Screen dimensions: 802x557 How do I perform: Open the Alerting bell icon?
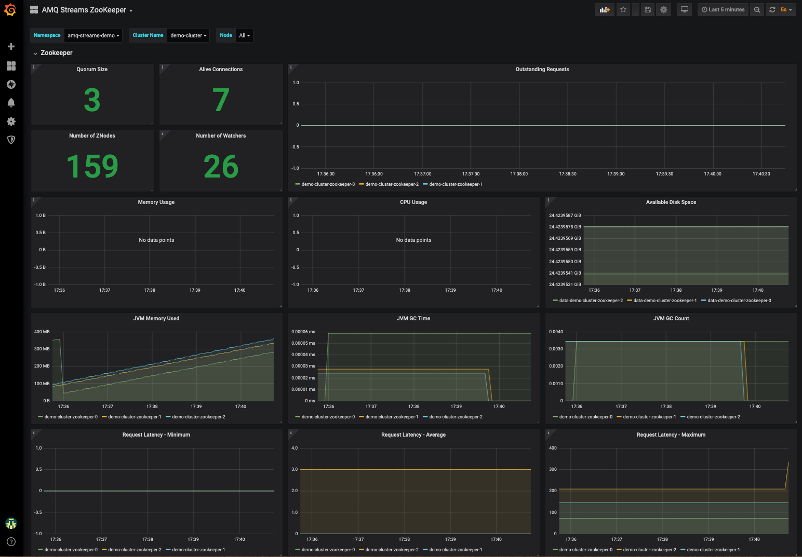(x=11, y=103)
